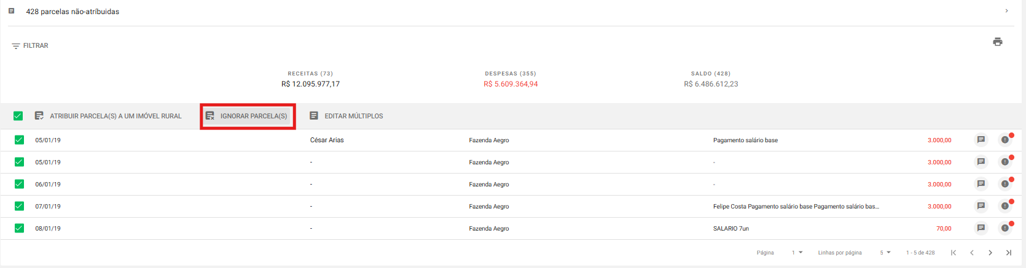The height and width of the screenshot is (268, 1026).
Task: Open the Filtrar filter button
Action: point(30,46)
